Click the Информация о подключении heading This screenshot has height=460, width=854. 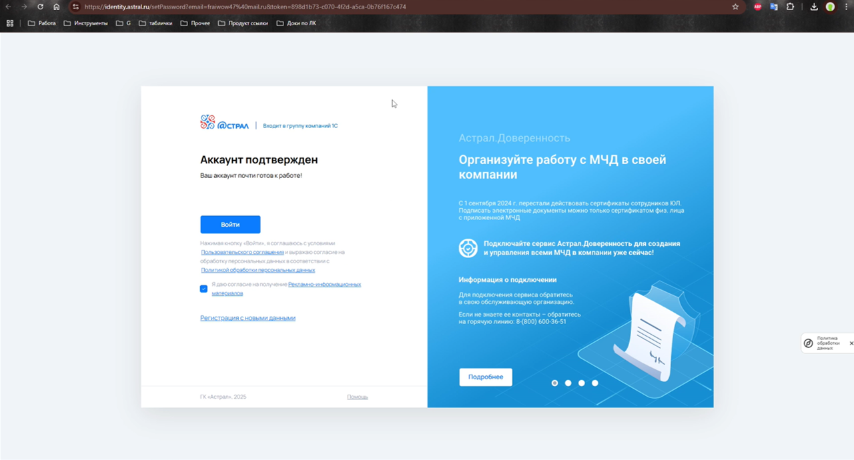(x=508, y=280)
